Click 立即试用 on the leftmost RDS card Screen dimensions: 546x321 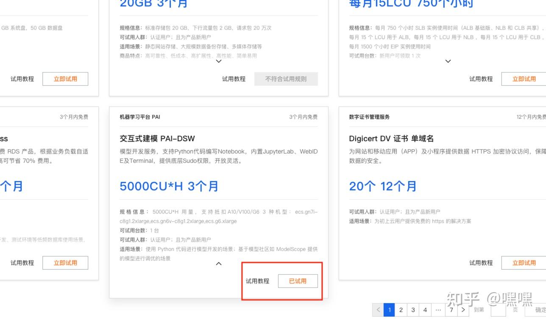(65, 262)
